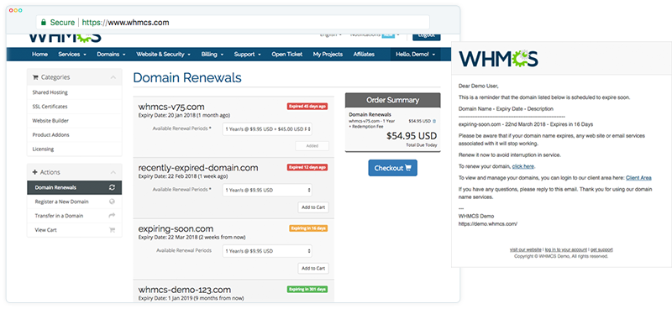Click the plus icon in Actions header
This screenshot has width=672, height=309.
[x=35, y=172]
